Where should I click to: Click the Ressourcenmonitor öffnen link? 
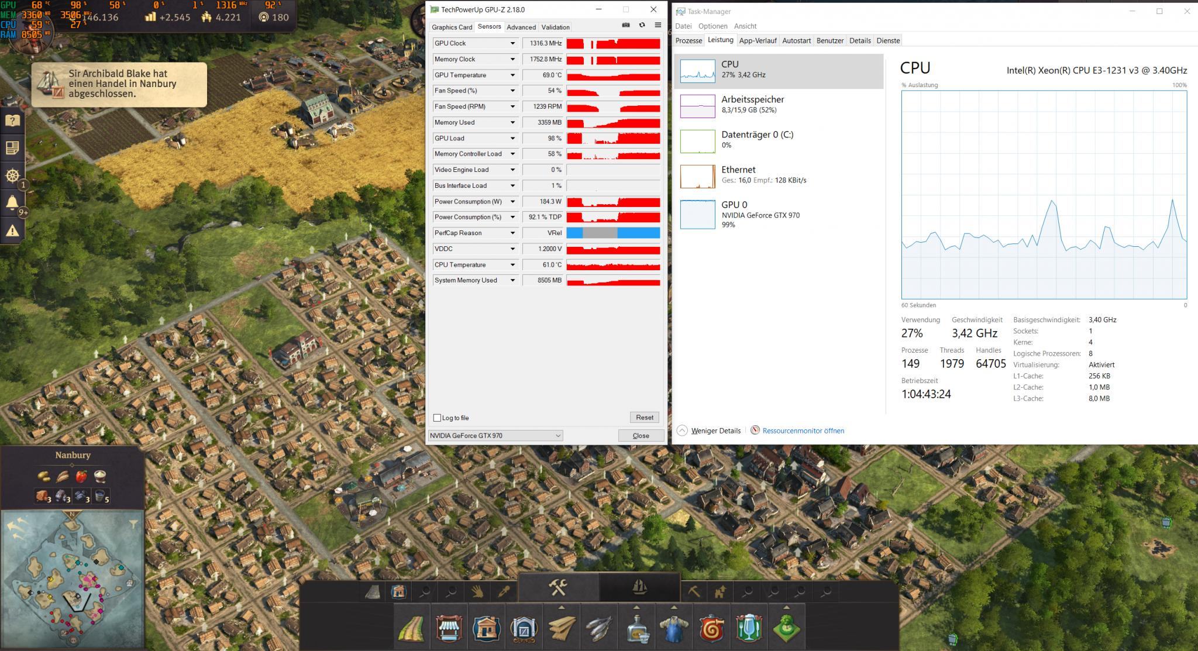click(803, 430)
